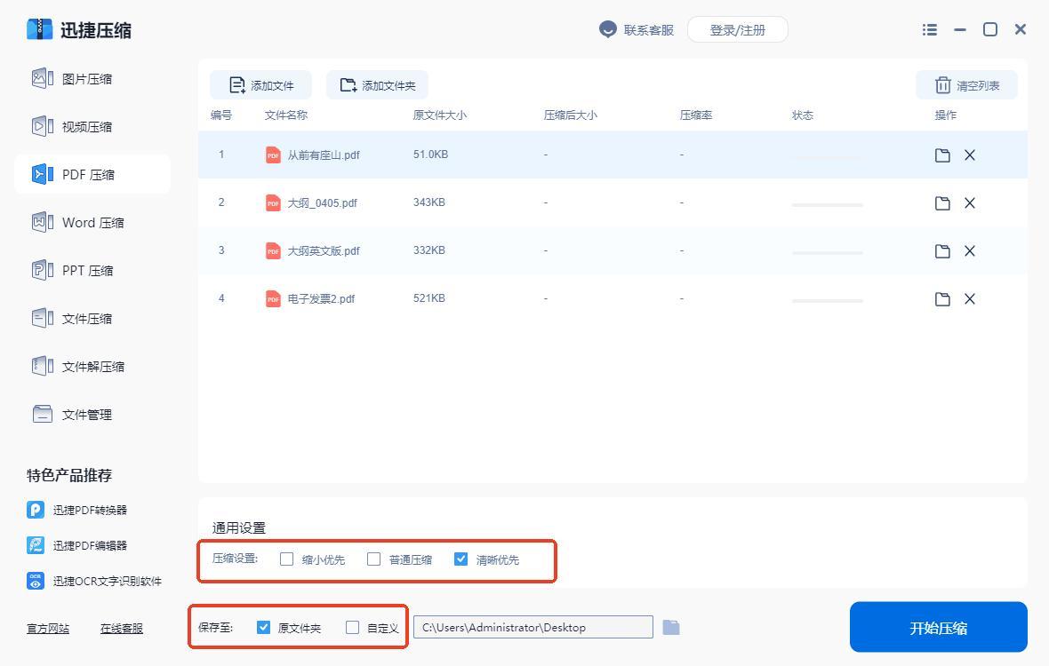Click 清空列表 to clear the list
This screenshot has height=666, width=1049.
[x=966, y=85]
